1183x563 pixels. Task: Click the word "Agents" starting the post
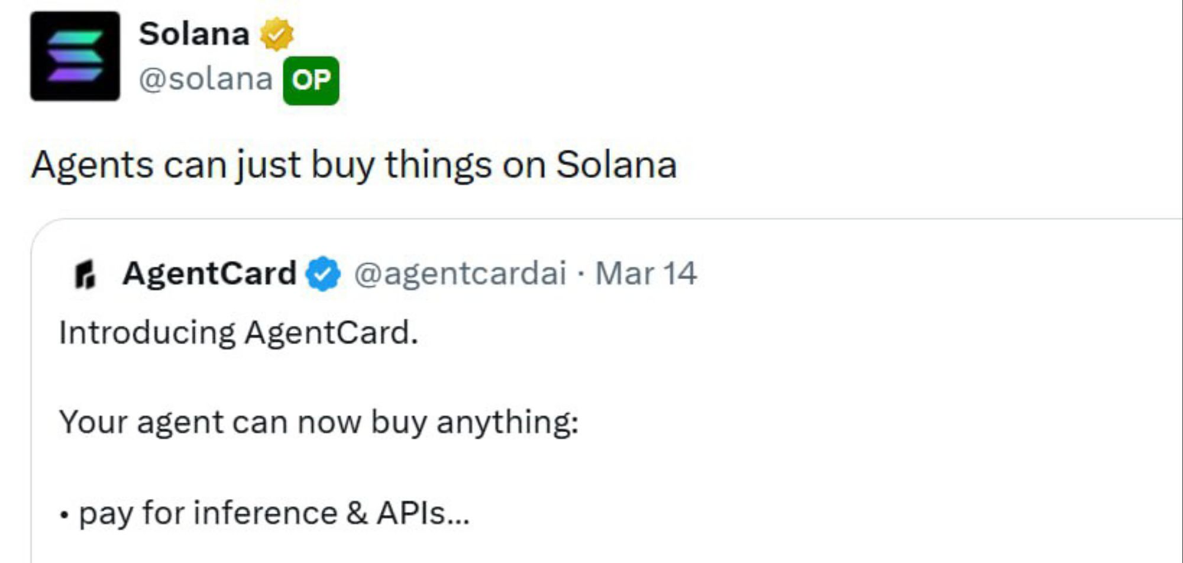[93, 164]
